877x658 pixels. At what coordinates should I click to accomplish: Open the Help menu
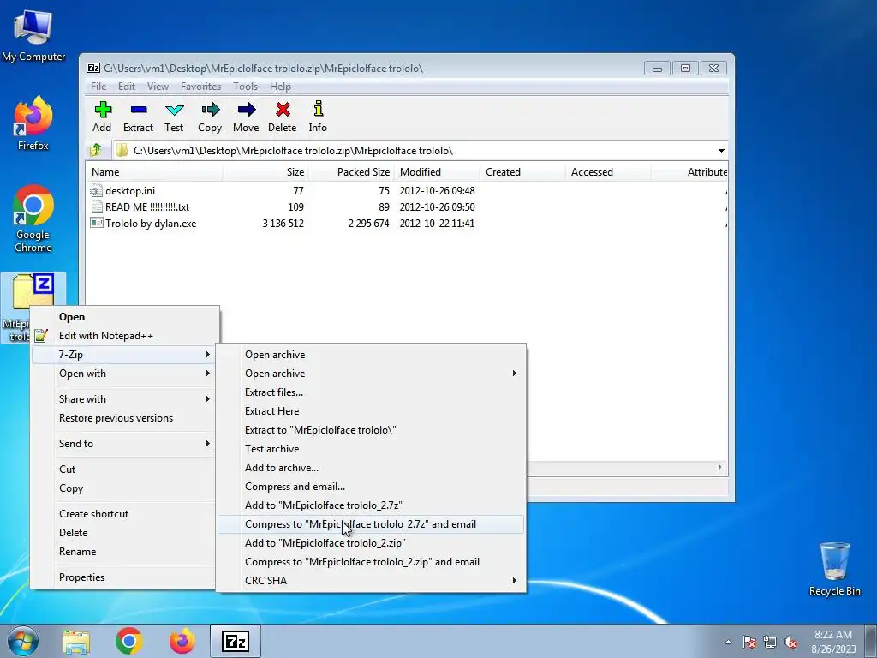(x=280, y=87)
